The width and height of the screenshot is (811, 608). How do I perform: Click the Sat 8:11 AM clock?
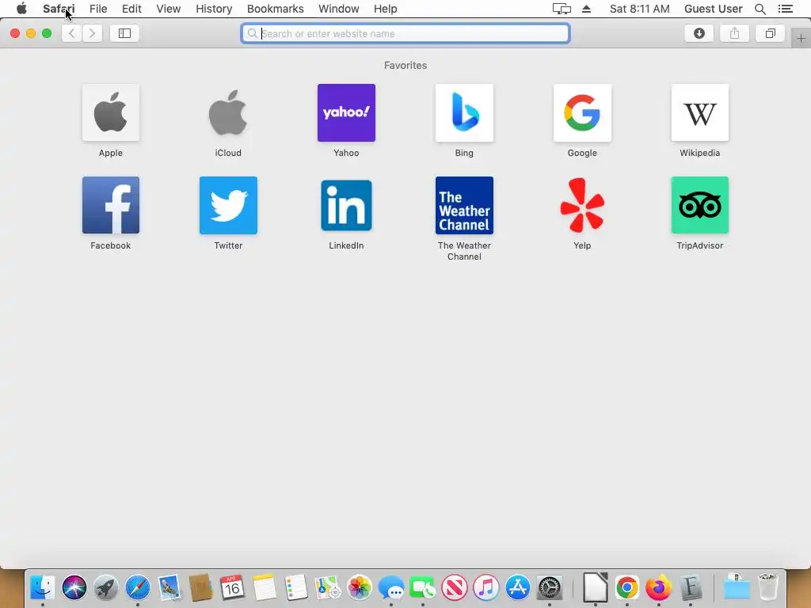pos(640,9)
